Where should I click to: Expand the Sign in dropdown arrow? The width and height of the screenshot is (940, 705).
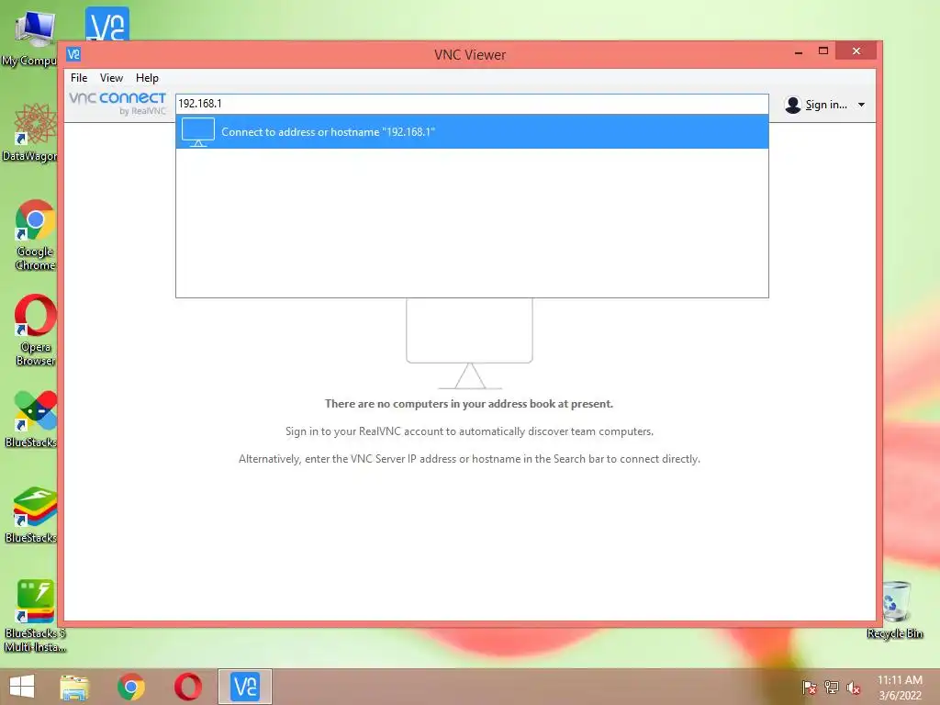pos(861,105)
